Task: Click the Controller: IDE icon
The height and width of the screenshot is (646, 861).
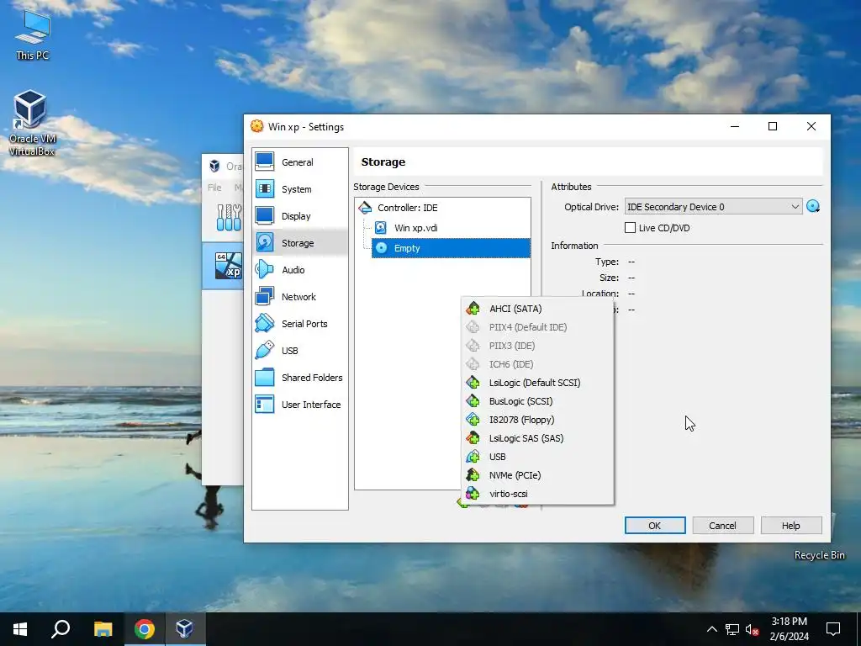Action: point(365,208)
